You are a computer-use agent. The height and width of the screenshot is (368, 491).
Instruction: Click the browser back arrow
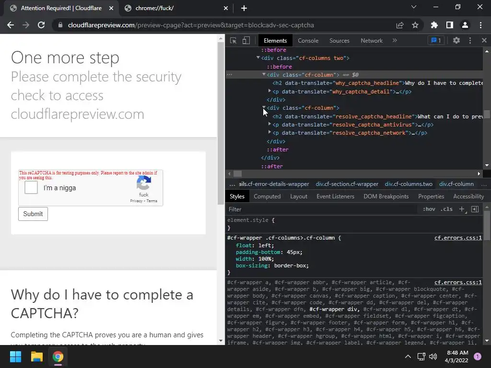[x=11, y=25]
